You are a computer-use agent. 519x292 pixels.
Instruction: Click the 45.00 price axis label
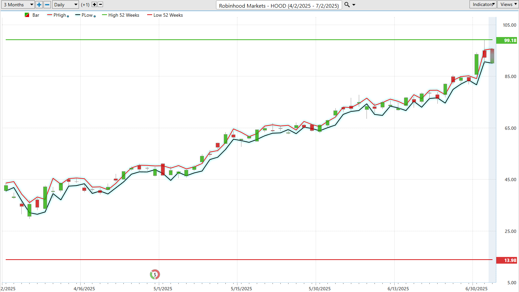pos(511,180)
